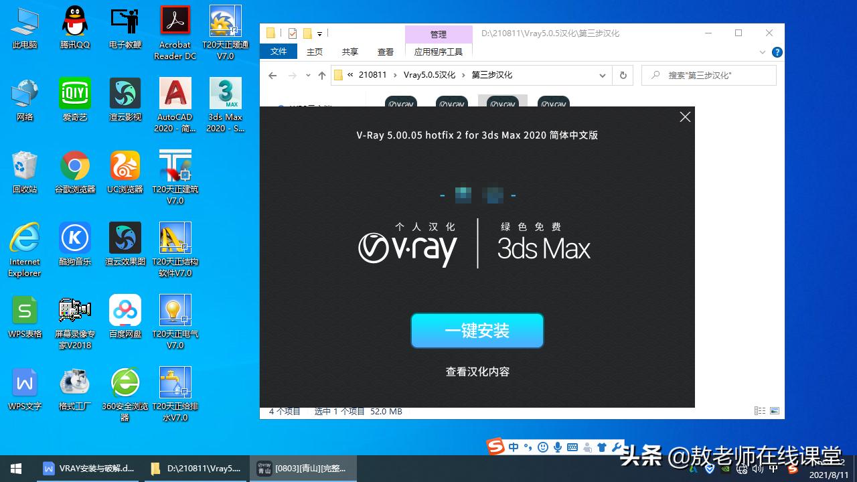Open the Sogou emoji picker on the input bar
This screenshot has width=857, height=482.
[x=542, y=447]
